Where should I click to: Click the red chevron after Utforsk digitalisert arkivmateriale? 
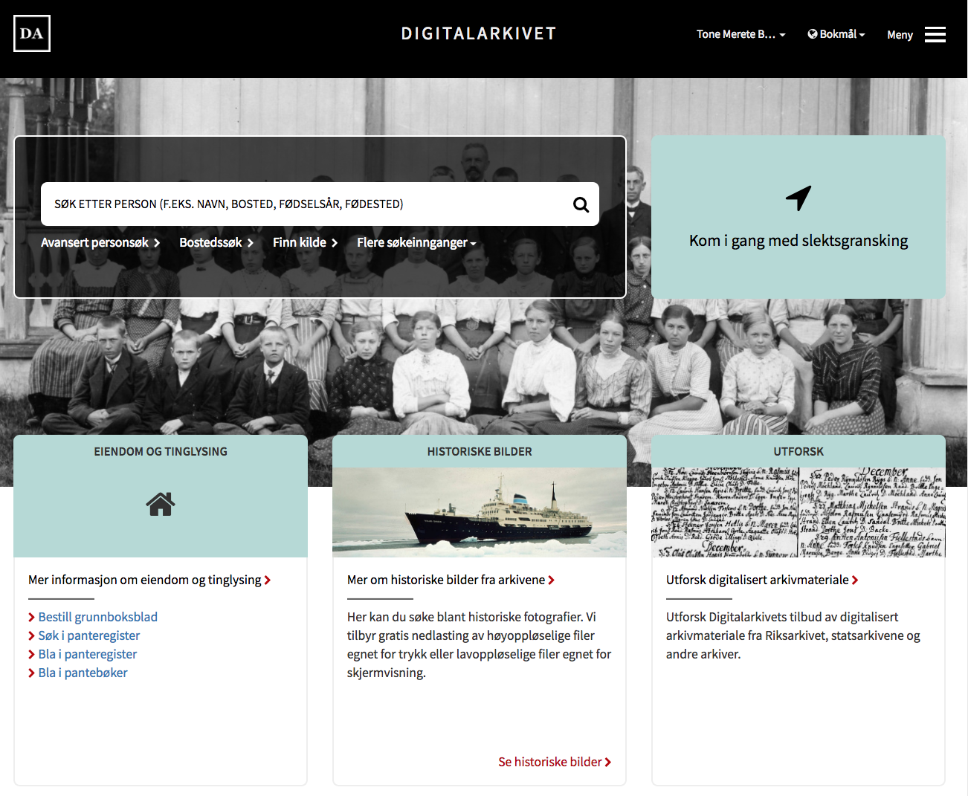click(x=855, y=580)
